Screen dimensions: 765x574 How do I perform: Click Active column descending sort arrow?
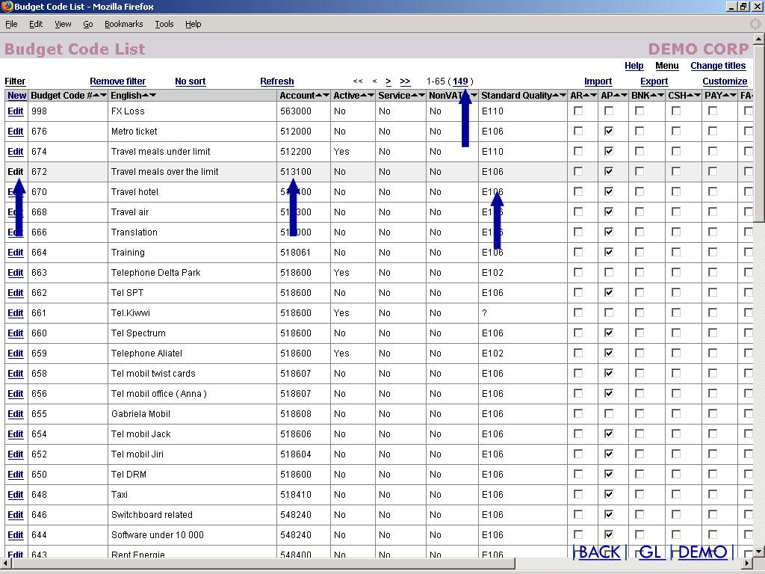[x=371, y=95]
